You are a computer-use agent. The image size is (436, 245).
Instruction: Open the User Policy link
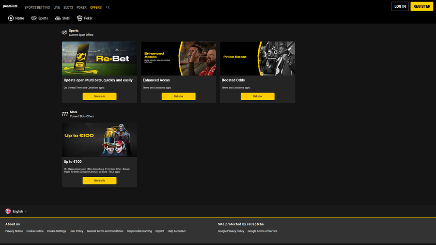76,231
